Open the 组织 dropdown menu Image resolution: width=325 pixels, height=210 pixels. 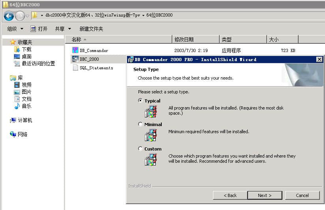[x=15, y=29]
